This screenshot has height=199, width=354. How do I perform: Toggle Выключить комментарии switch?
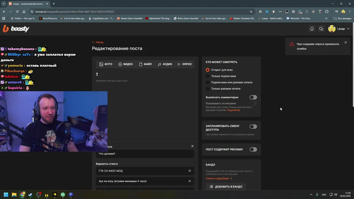click(x=253, y=97)
